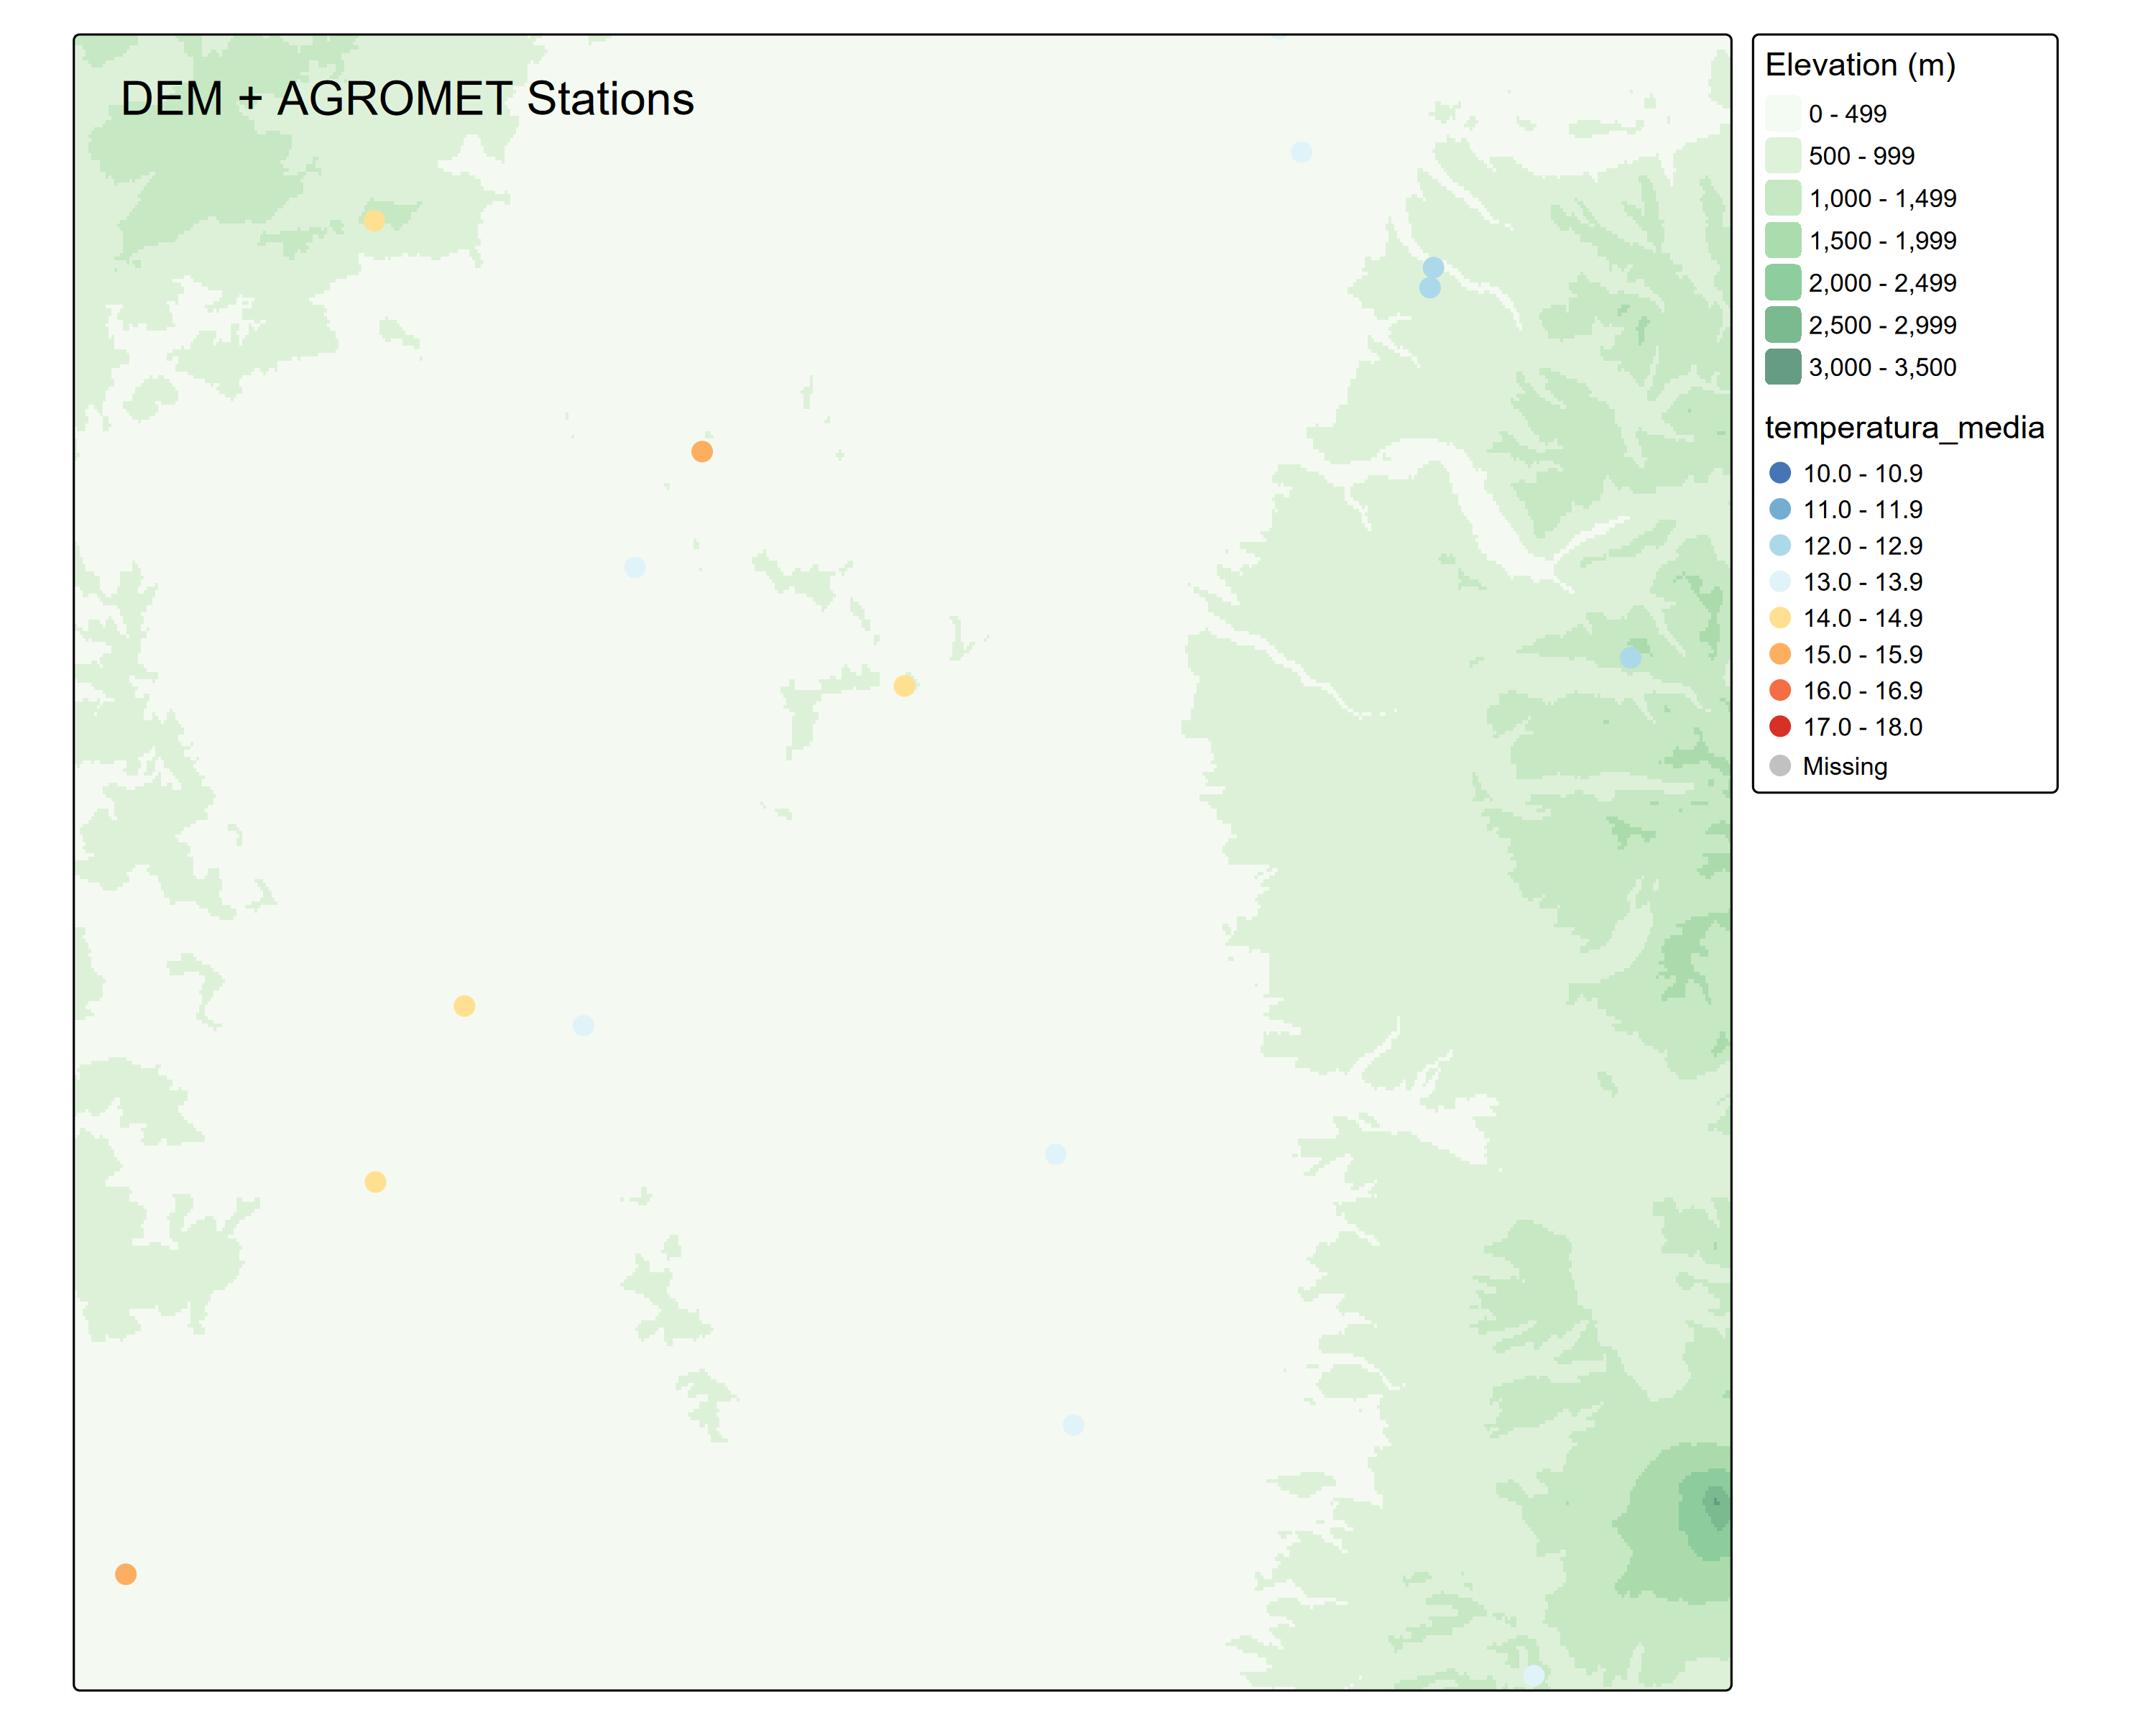Select the 17.0 - 18.0 temperature dot
2156x1725 pixels.
(1780, 727)
